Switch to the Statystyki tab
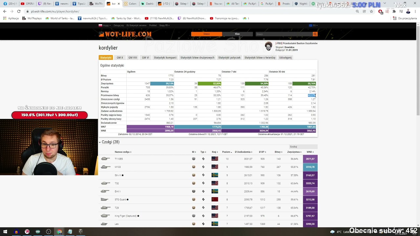The width and height of the screenshot is (420, 236). pyautogui.click(x=106, y=58)
